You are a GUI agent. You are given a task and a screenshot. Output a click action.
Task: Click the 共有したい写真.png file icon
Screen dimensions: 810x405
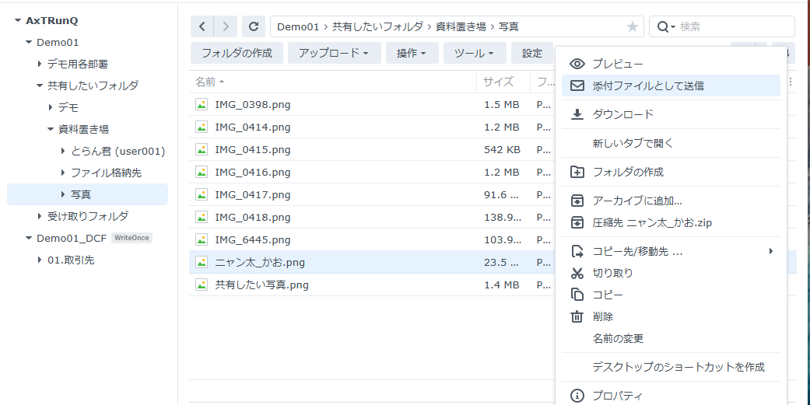coord(202,285)
